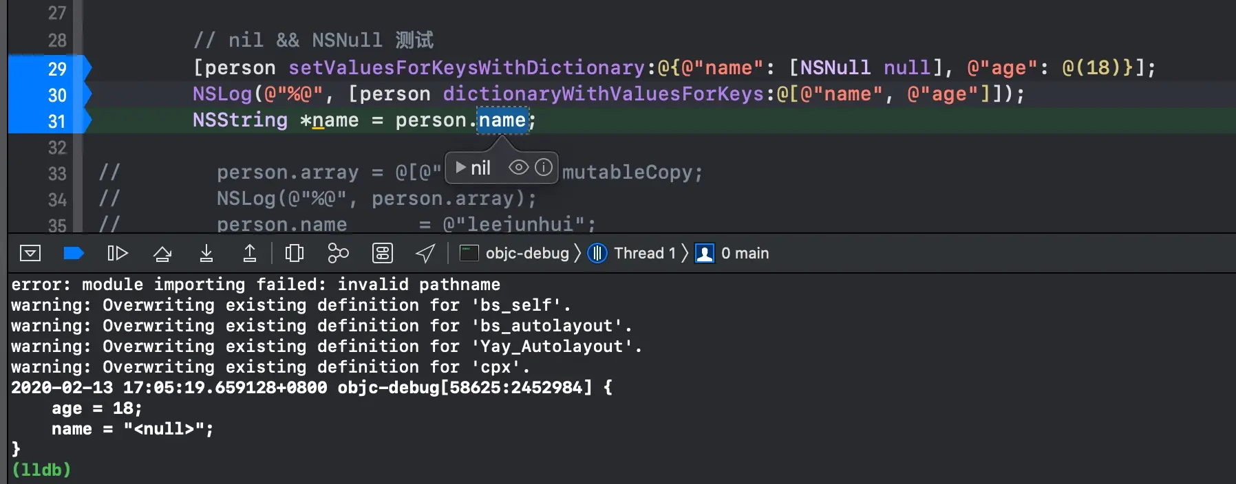Open the Debug Memory Graph tool

338,254
